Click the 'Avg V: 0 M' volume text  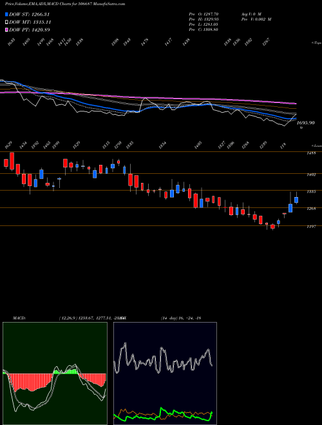point(251,14)
